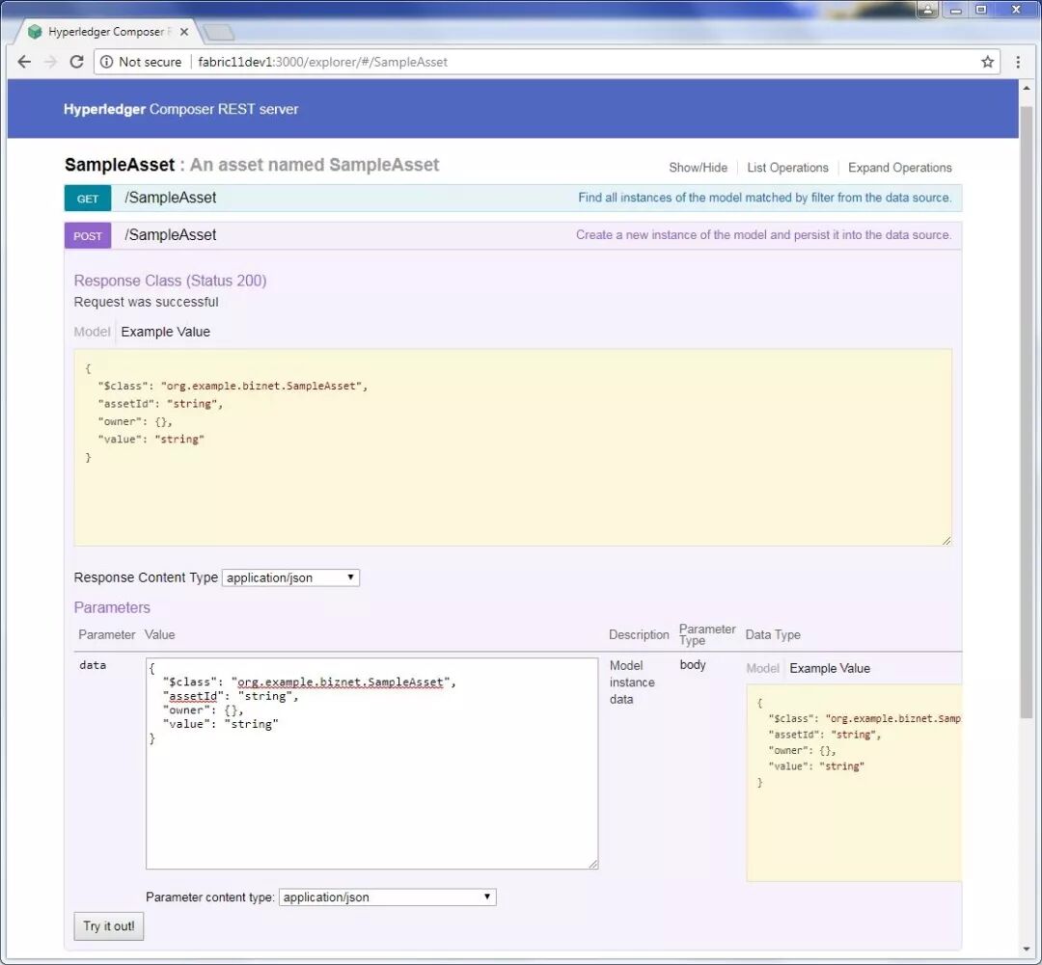This screenshot has height=965, width=1042.
Task: Click the Parameters section heading
Action: point(112,607)
